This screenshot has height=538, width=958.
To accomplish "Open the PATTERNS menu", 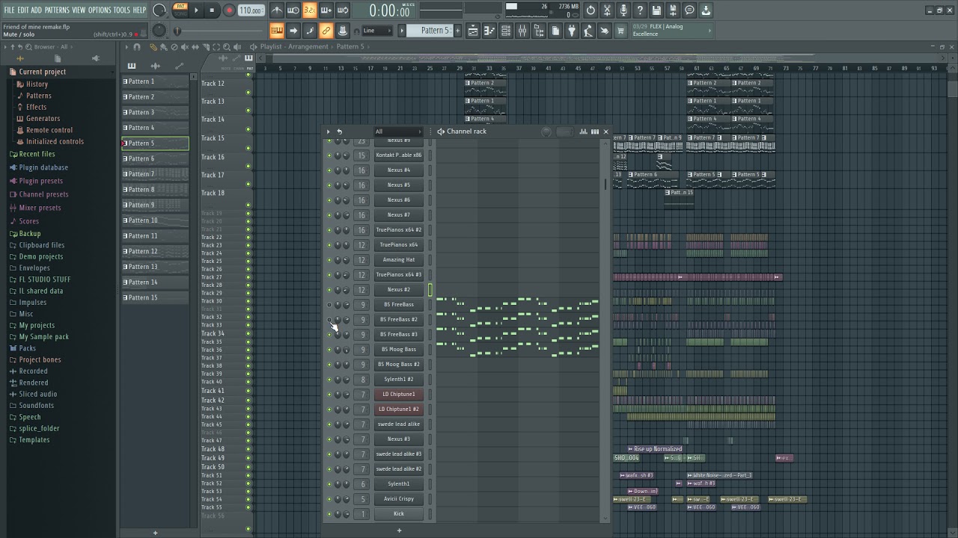I will pos(57,10).
